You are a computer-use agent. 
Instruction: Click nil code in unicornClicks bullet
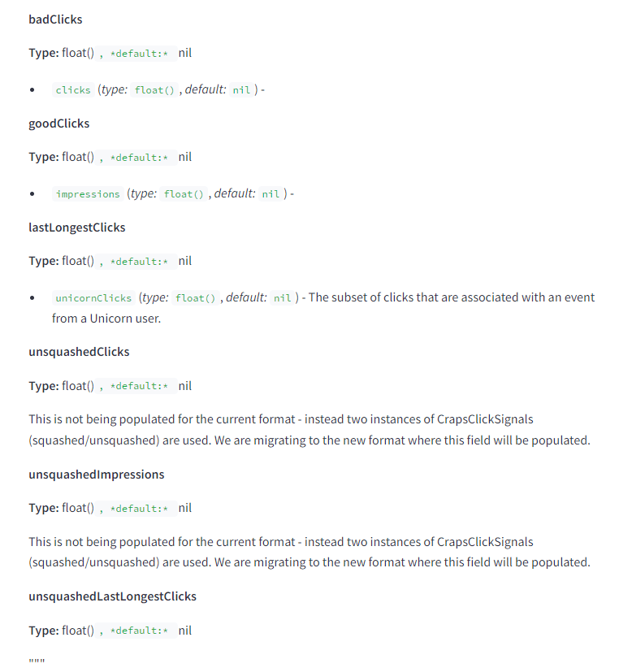283,298
